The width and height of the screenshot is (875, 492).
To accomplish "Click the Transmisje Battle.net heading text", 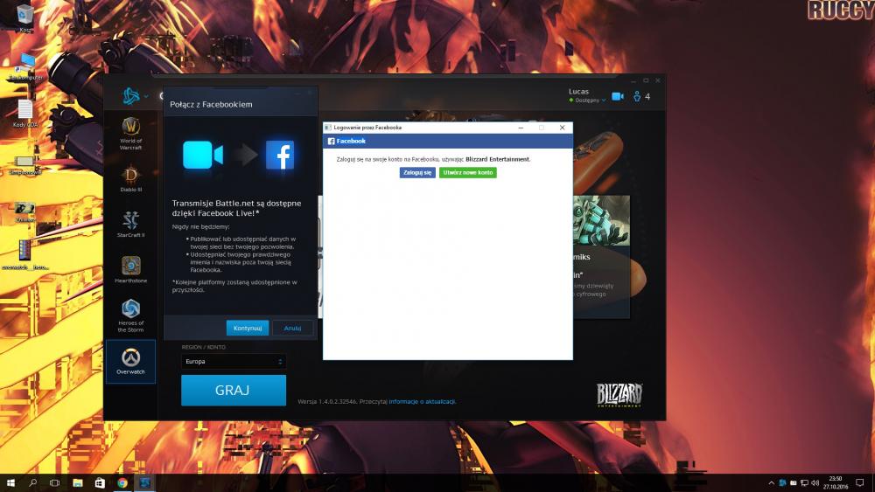I will (x=236, y=208).
